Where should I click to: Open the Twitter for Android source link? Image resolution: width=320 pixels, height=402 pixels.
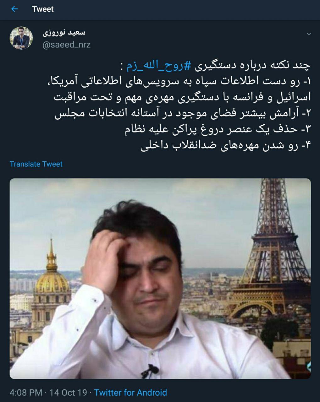[x=130, y=392]
